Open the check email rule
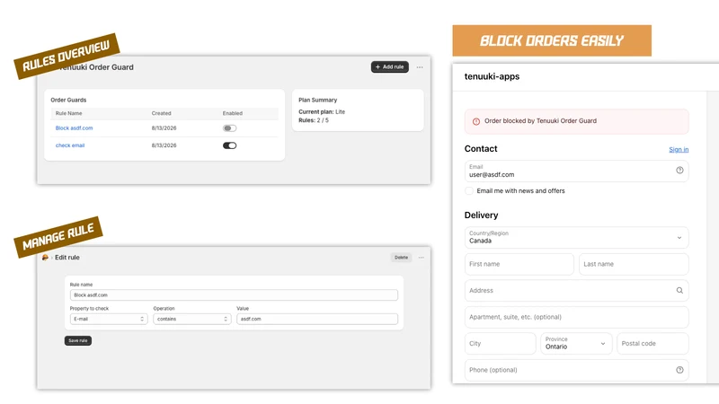 (70, 145)
